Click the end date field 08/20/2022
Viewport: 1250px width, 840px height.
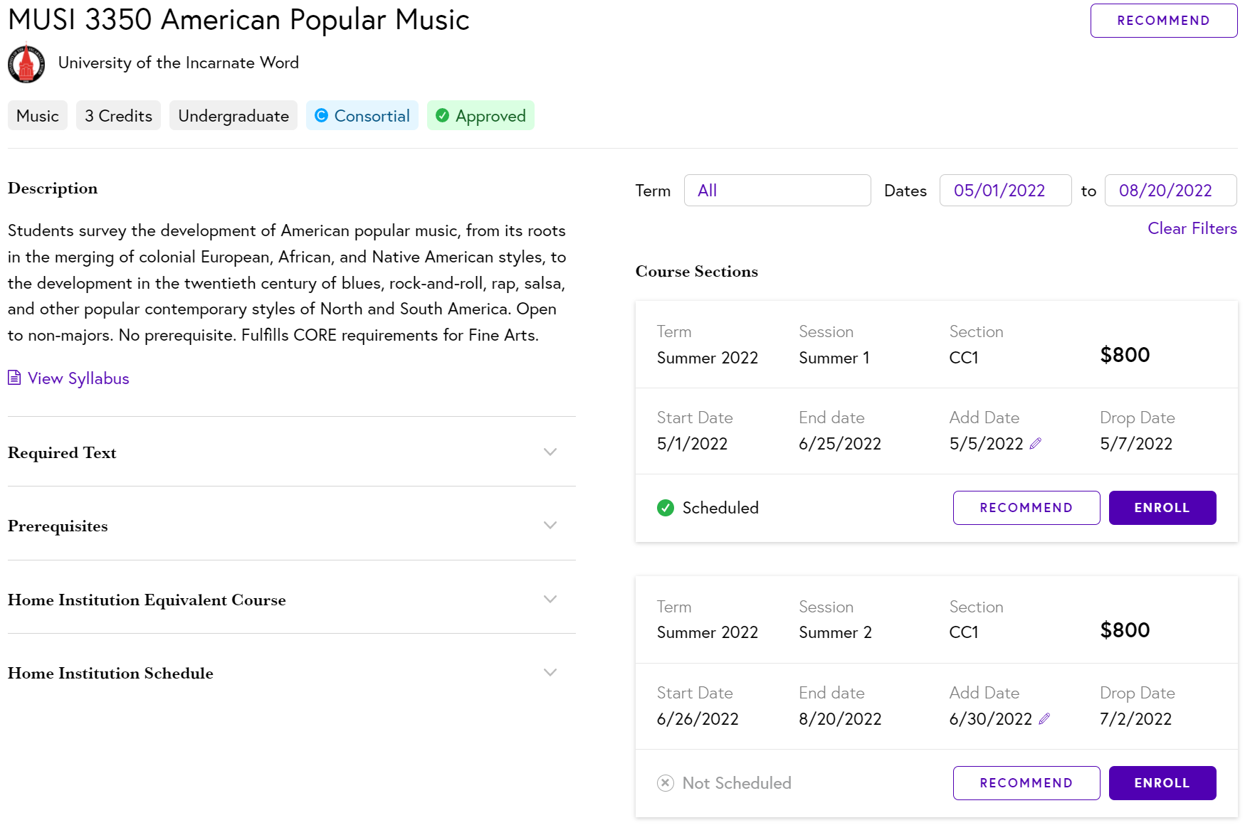pyautogui.click(x=1170, y=191)
